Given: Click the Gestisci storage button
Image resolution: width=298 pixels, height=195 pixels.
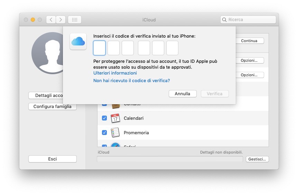Looking at the screenshot, I should (257, 159).
